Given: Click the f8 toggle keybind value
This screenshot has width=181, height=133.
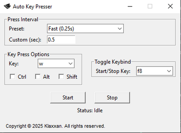Looking at the screenshot, I should click(140, 71).
